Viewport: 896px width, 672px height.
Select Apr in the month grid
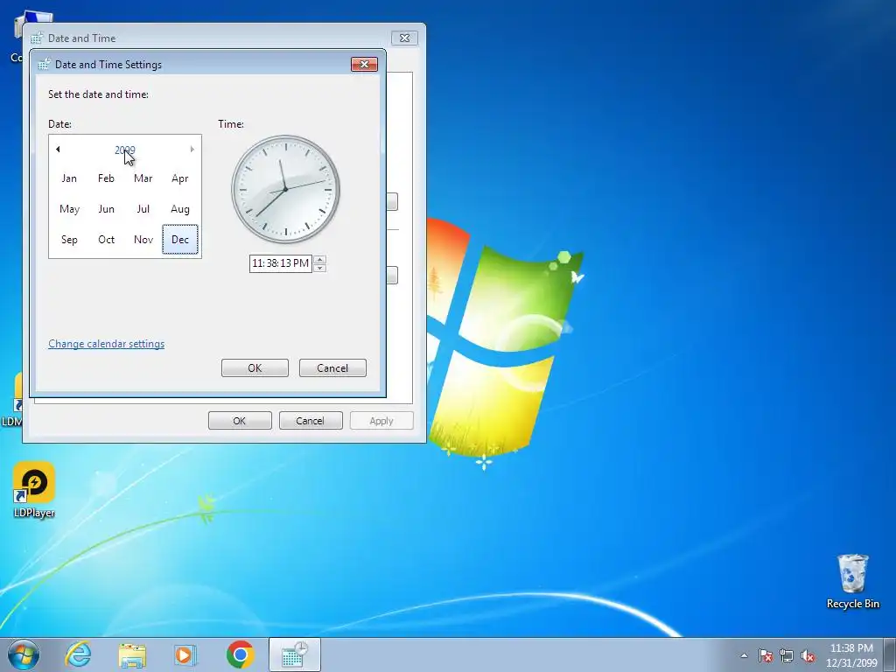point(180,178)
